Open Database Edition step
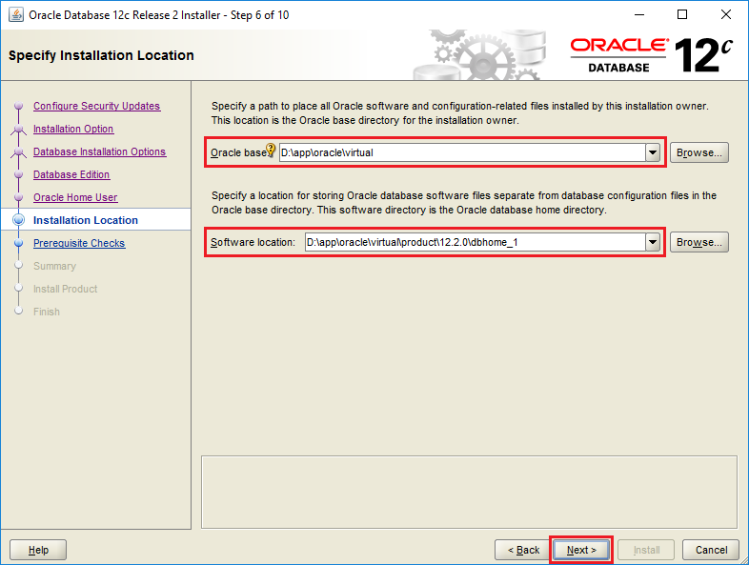 pyautogui.click(x=71, y=174)
